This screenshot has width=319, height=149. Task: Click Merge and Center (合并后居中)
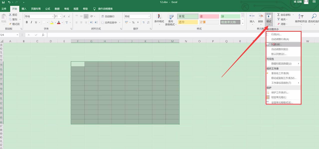(x=109, y=22)
